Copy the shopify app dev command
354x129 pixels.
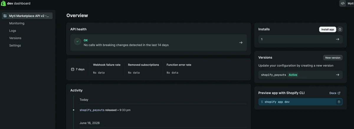pos(339,102)
